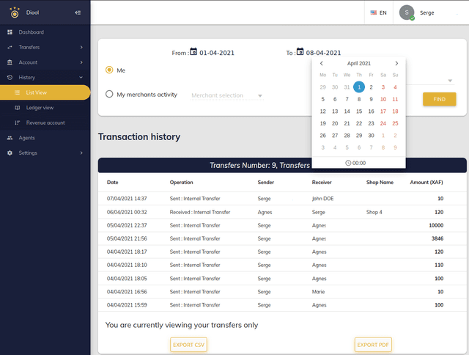Click the Agents people icon in sidebar
The height and width of the screenshot is (355, 469).
click(x=10, y=138)
